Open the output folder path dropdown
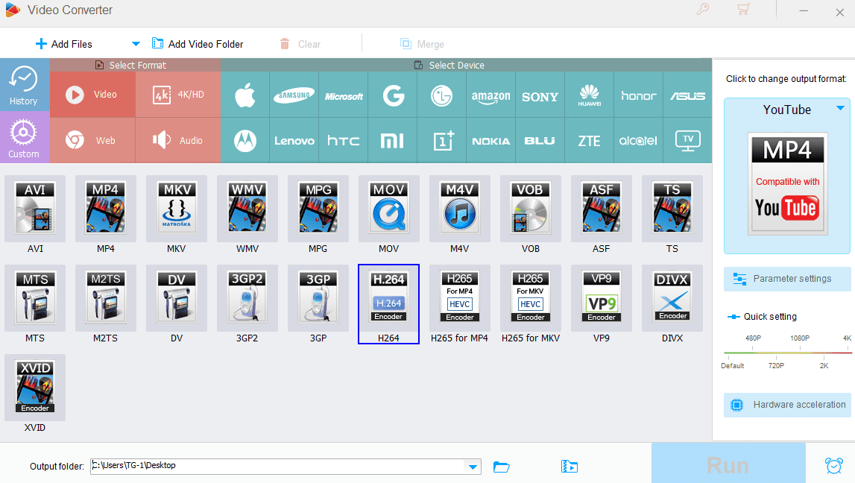This screenshot has height=483, width=855. point(473,467)
